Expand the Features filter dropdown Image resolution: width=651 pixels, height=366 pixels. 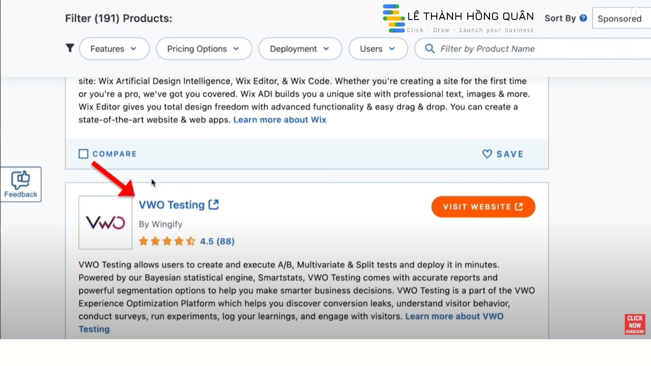click(114, 49)
